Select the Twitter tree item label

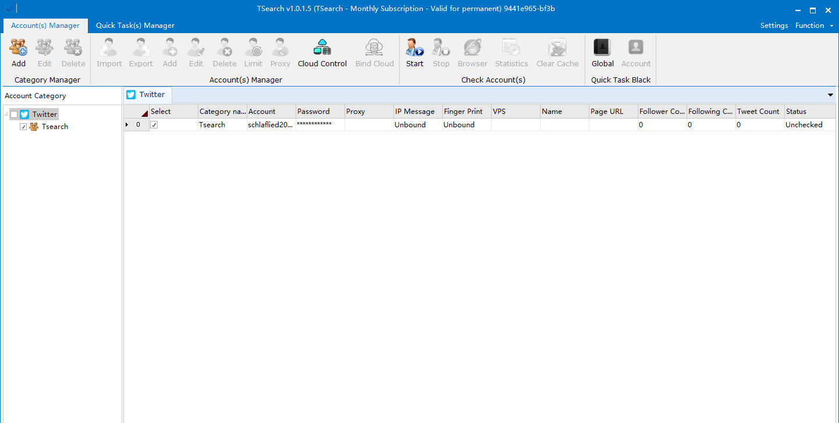pos(45,114)
